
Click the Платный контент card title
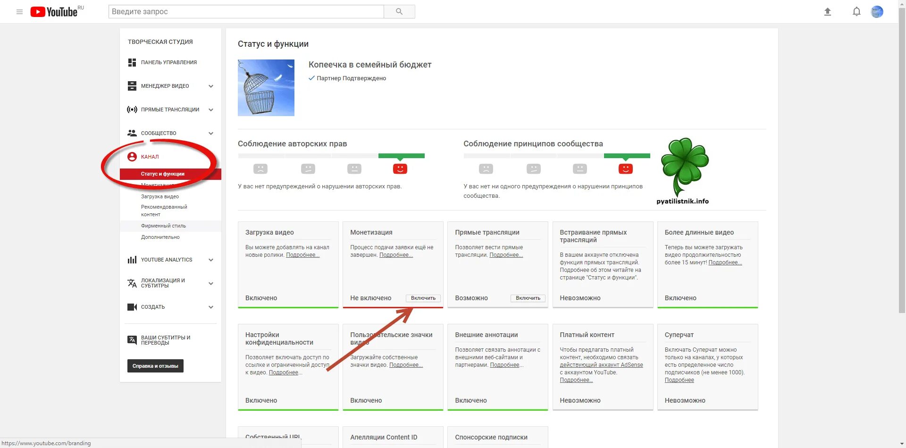[587, 335]
